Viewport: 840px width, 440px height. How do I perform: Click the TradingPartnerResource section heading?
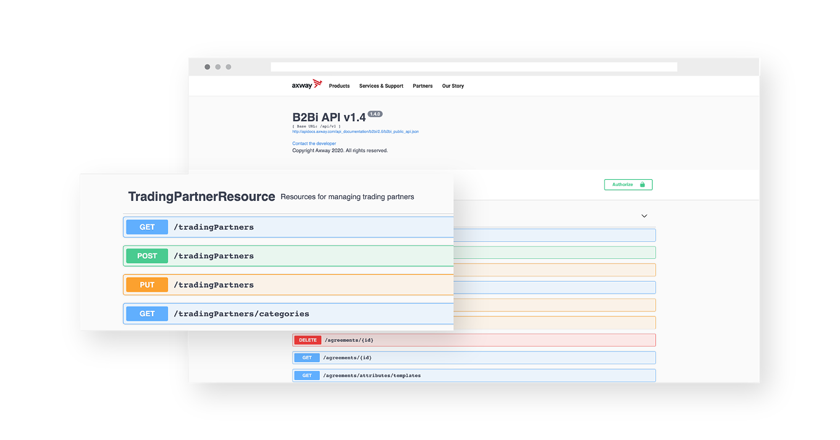click(201, 197)
